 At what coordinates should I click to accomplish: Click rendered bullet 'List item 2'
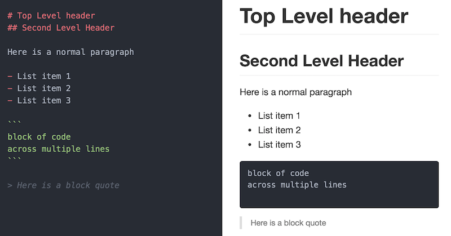pyautogui.click(x=279, y=130)
